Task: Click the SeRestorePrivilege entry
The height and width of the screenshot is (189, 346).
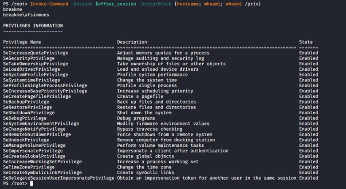Action: pos(27,107)
